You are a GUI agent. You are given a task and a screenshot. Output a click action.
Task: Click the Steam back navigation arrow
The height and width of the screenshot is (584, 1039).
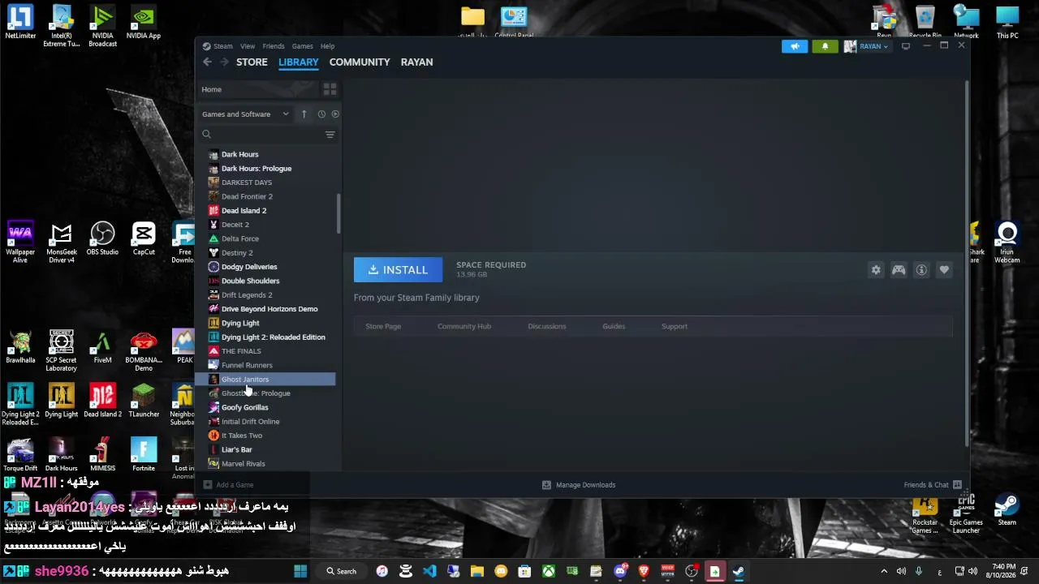click(x=207, y=62)
